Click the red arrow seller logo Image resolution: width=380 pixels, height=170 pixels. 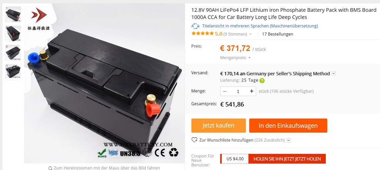(x=39, y=15)
